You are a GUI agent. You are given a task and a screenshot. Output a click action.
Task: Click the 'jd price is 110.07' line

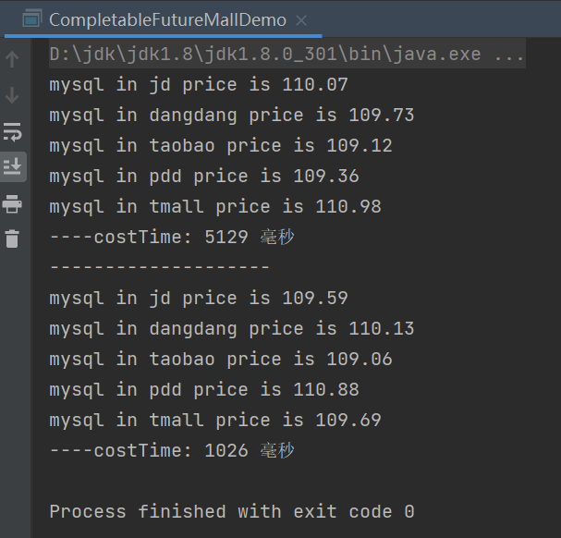click(x=199, y=85)
